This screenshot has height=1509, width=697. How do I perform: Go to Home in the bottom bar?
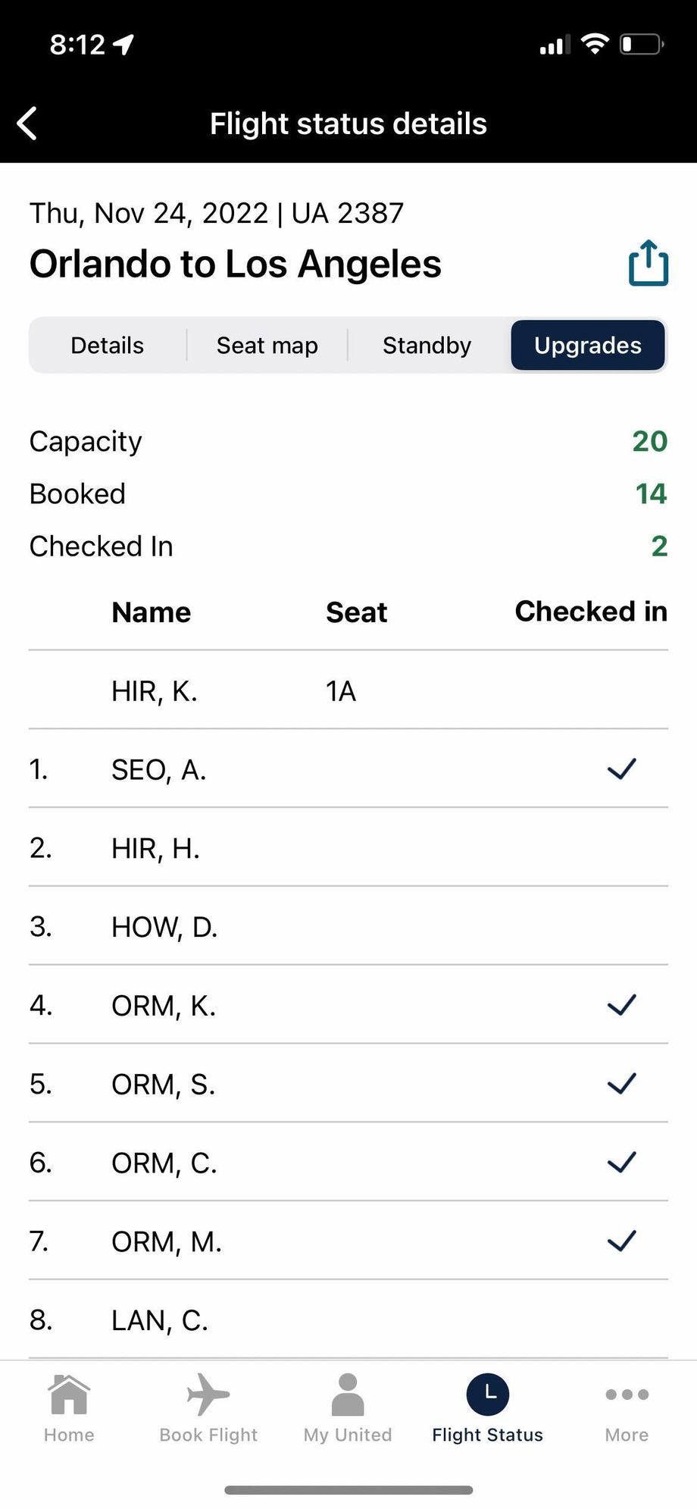tap(69, 1394)
